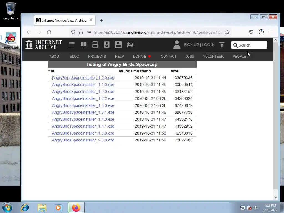Click the page scrollbar down arrow
Image resolution: width=284 pixels, height=213 pixels.
coord(275,197)
